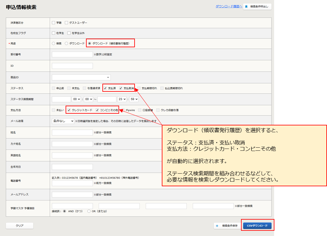Open the end hour 23 dropdown
The width and height of the screenshot is (327, 236).
tap(122, 99)
